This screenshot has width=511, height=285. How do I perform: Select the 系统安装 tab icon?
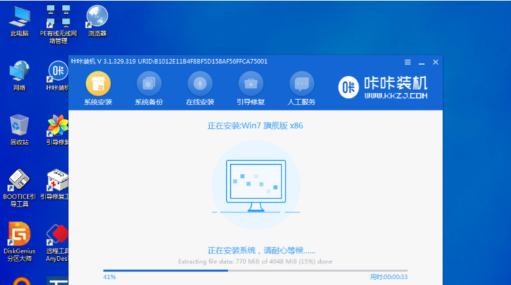tap(98, 84)
